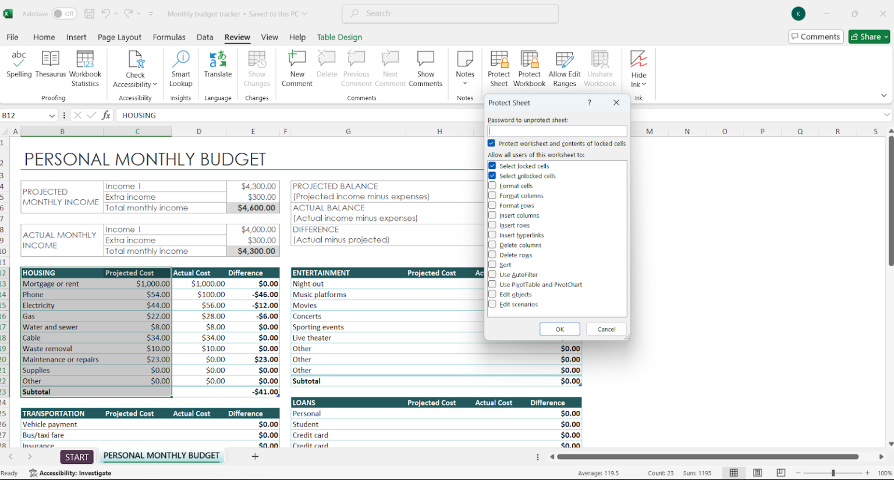Open the Thesaurus tool
Image resolution: width=894 pixels, height=480 pixels.
point(50,67)
